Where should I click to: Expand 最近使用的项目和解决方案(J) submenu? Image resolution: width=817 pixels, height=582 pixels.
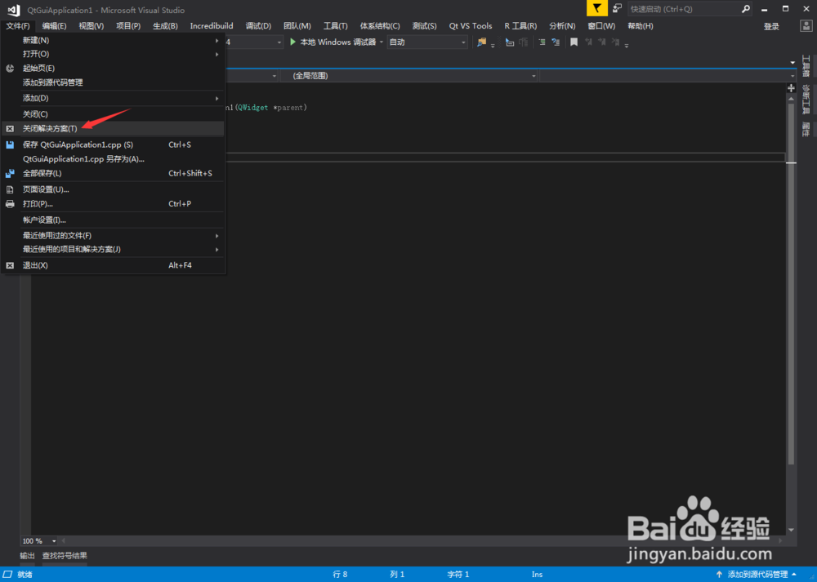click(217, 249)
